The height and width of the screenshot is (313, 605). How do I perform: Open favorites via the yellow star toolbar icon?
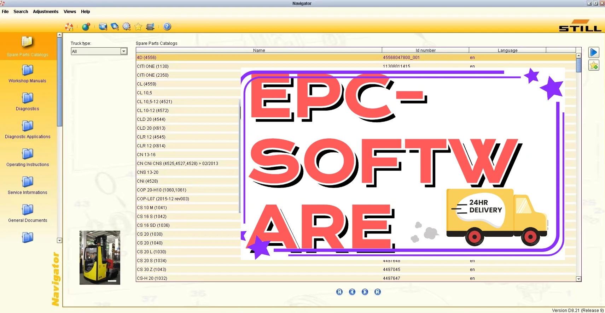(x=138, y=27)
